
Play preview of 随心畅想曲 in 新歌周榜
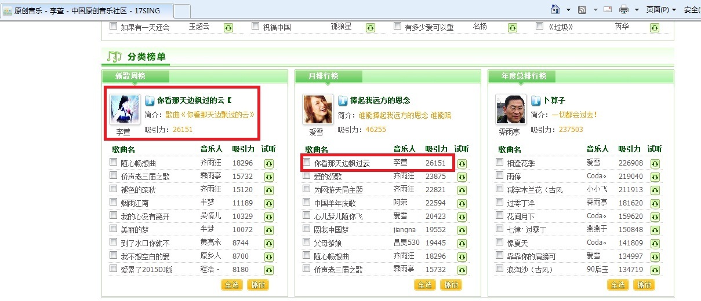pos(269,163)
